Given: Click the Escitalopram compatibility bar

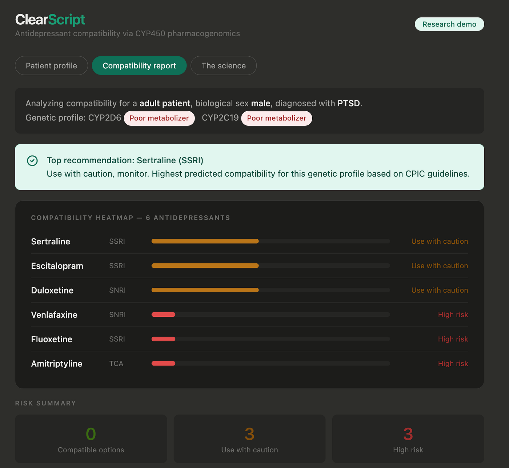Looking at the screenshot, I should coord(270,266).
